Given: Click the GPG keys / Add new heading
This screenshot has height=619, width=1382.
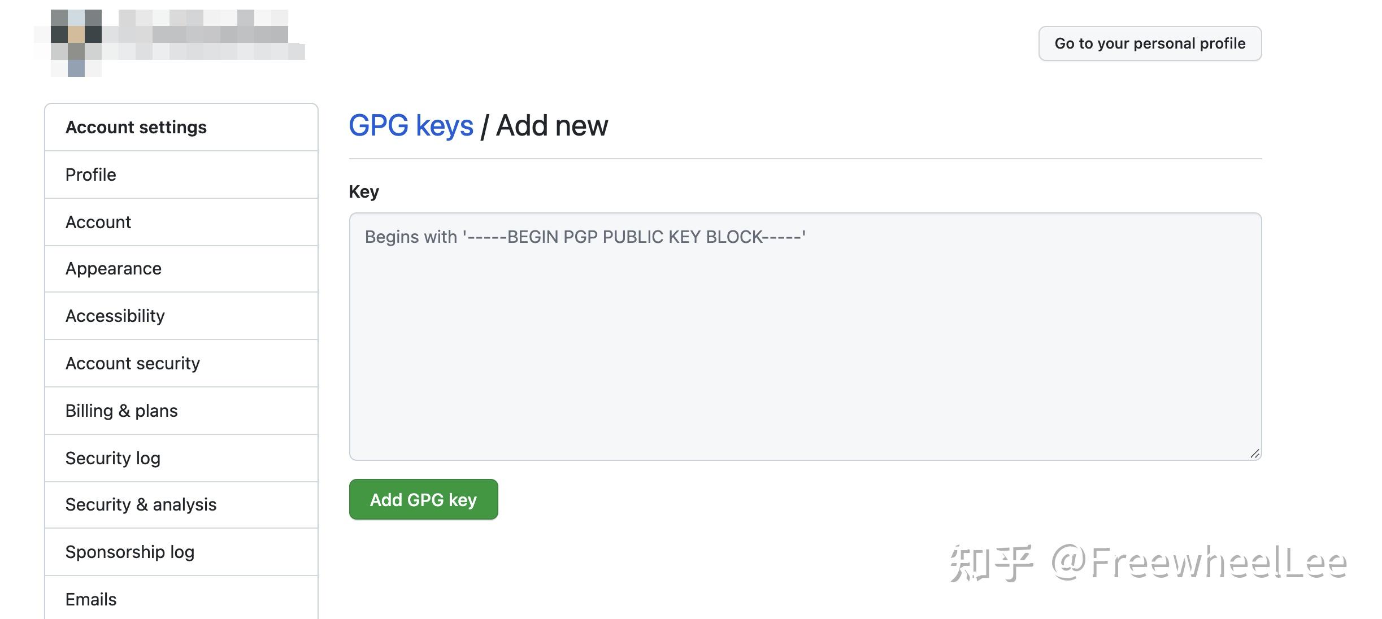Looking at the screenshot, I should coord(479,125).
